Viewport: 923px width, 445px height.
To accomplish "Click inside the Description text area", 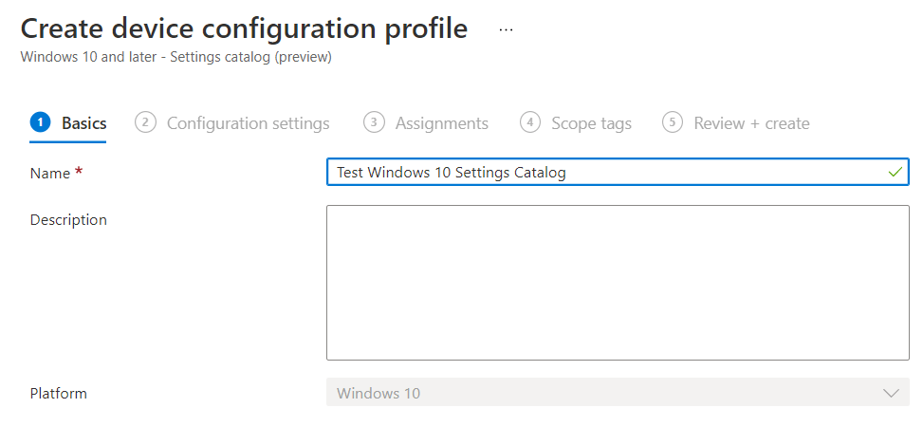I will (x=617, y=283).
